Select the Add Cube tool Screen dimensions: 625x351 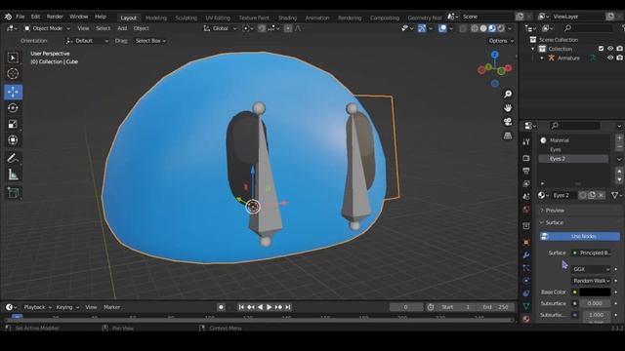[13, 193]
